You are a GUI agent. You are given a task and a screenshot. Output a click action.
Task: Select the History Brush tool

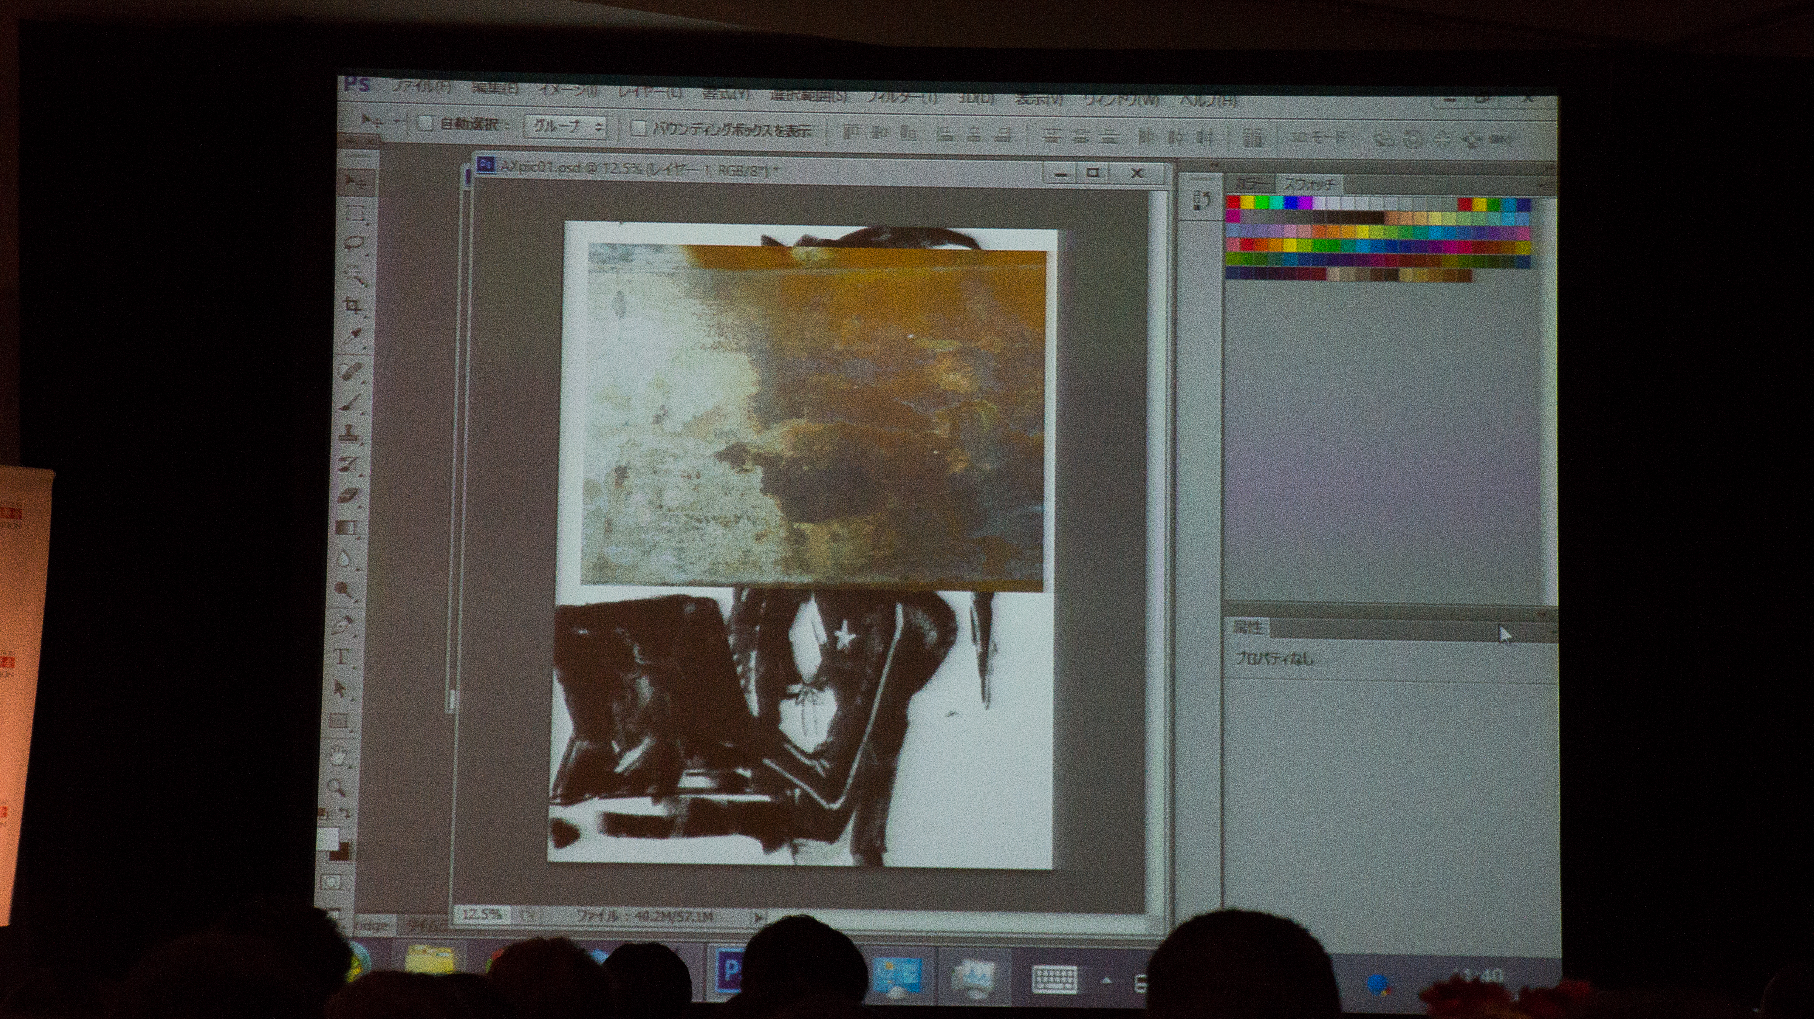click(x=349, y=465)
